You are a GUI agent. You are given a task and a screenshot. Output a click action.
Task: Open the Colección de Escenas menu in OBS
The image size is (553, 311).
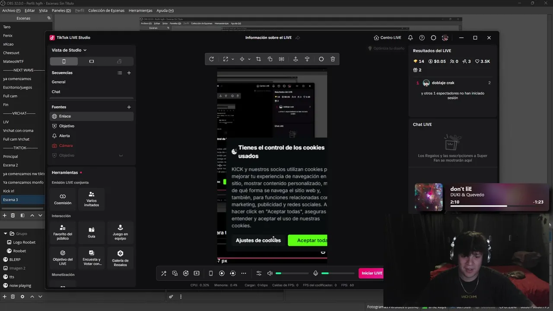pos(106,10)
